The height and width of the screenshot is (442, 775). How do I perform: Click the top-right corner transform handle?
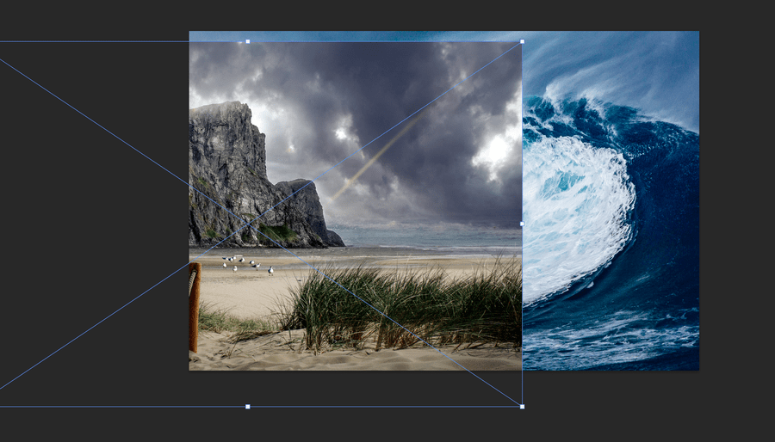point(523,41)
